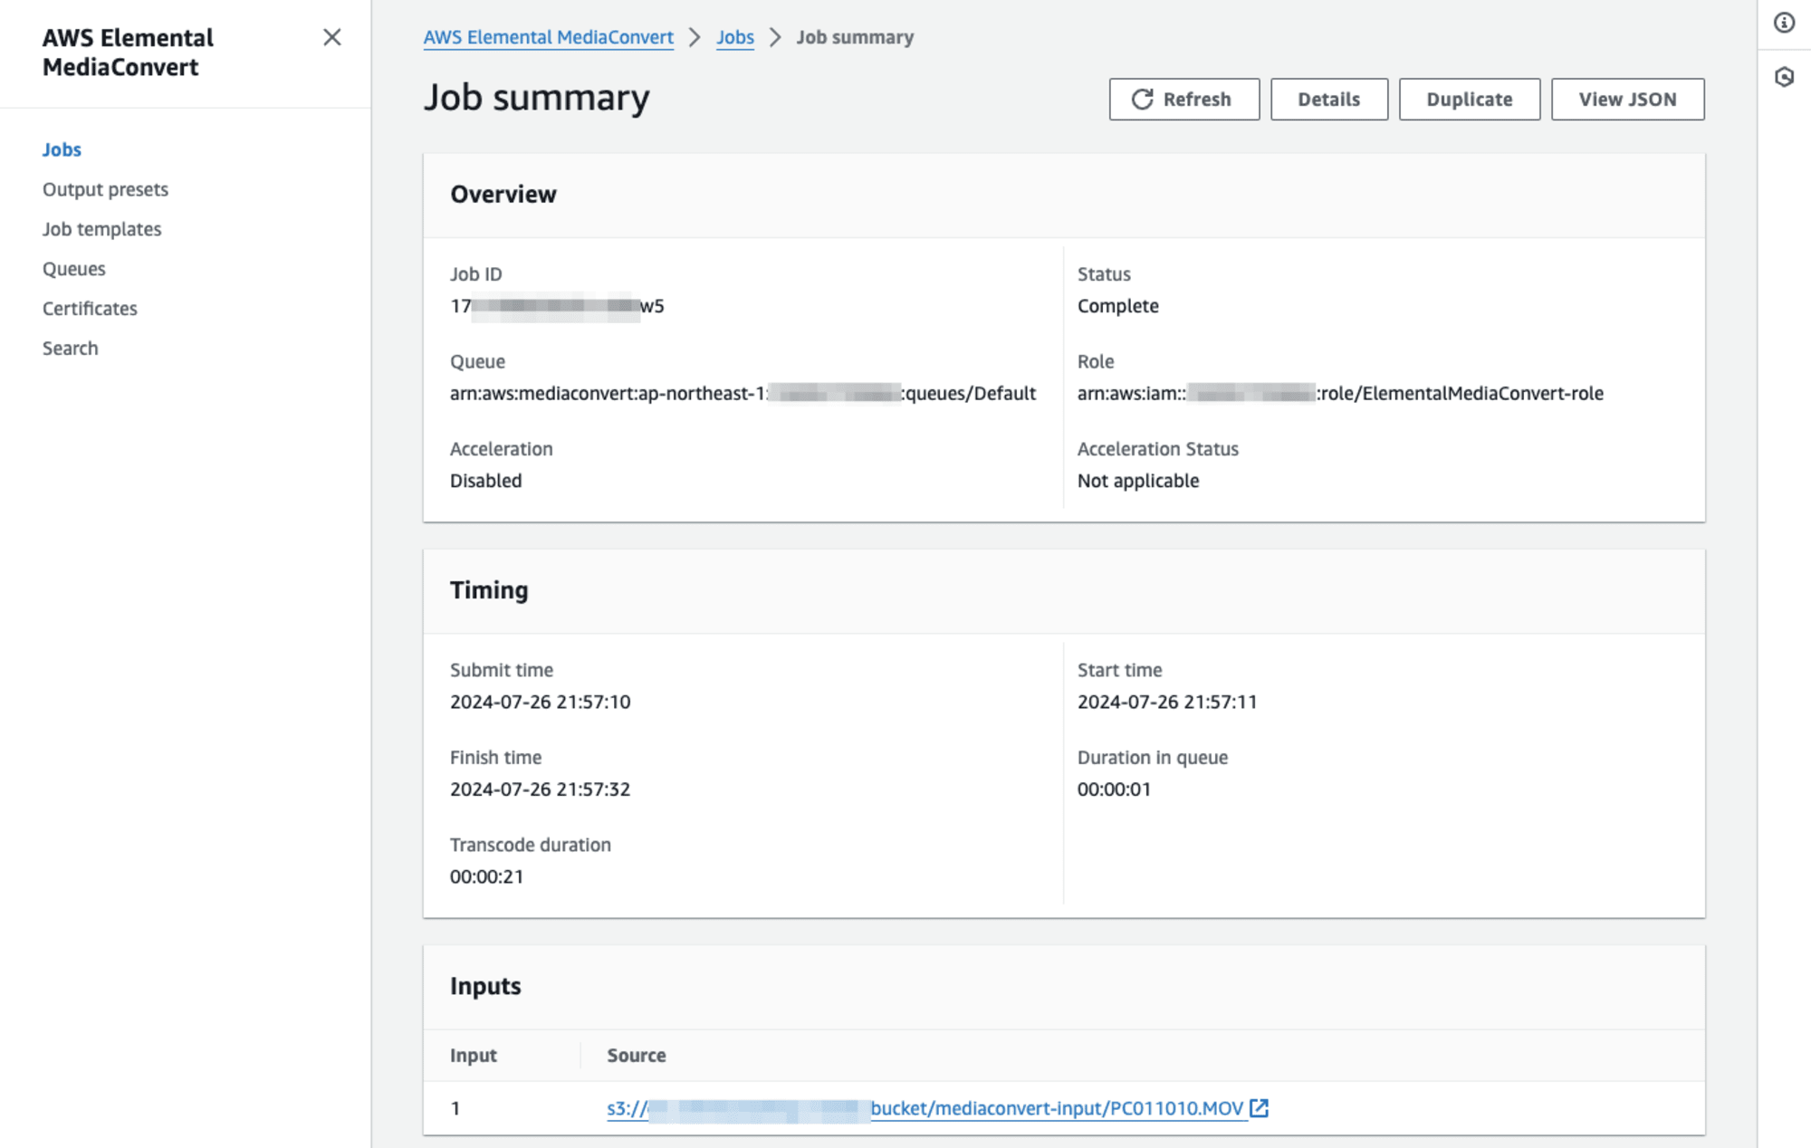Select the Acceleration value Disabled

pyautogui.click(x=485, y=481)
